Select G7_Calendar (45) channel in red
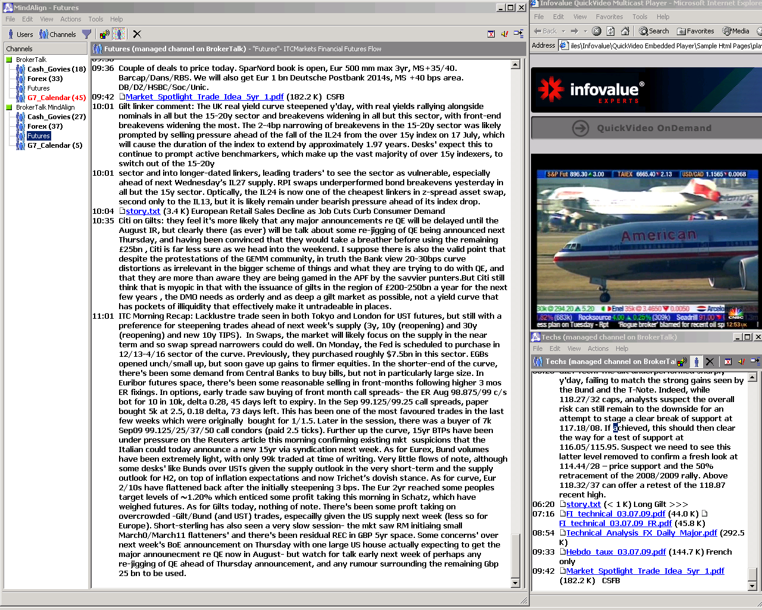The image size is (762, 610). click(x=57, y=98)
